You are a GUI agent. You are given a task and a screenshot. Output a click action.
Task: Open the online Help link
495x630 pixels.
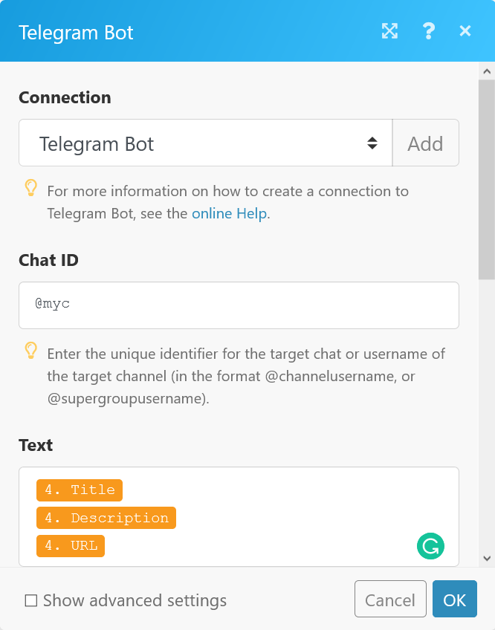click(229, 213)
